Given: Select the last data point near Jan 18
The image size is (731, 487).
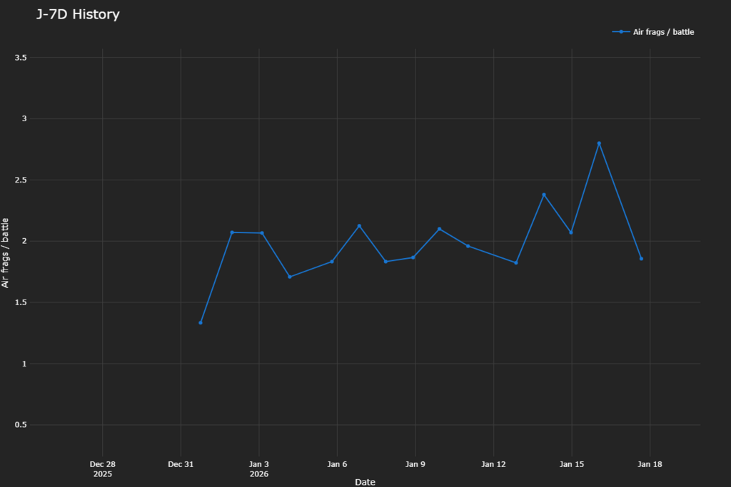Looking at the screenshot, I should tap(641, 259).
